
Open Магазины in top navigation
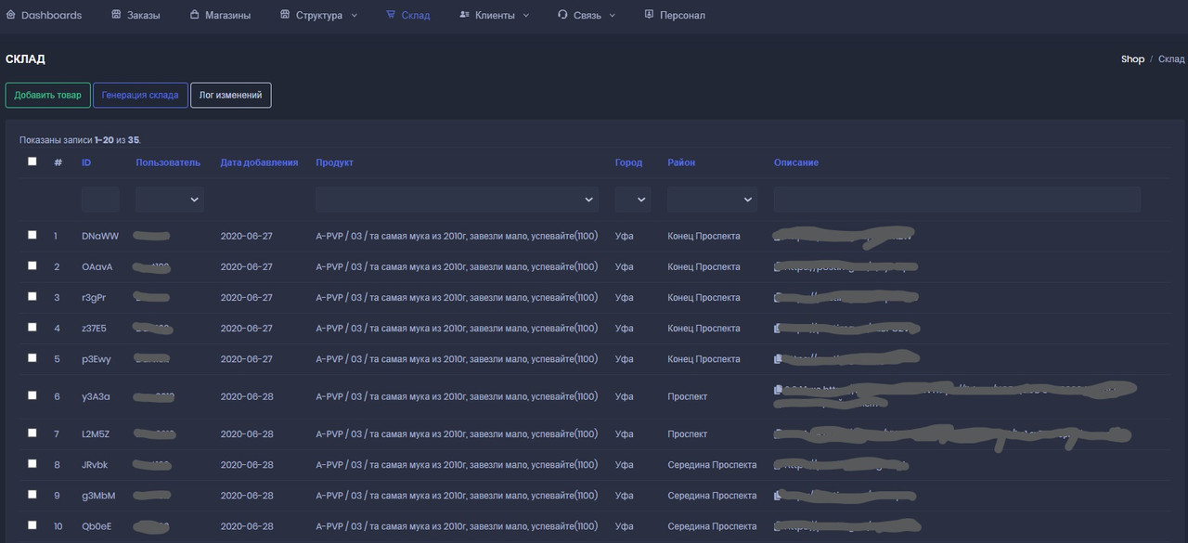pyautogui.click(x=220, y=15)
